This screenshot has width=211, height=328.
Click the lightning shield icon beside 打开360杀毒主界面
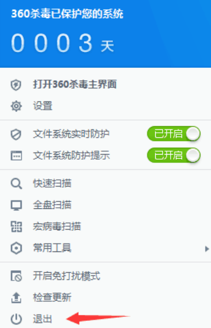tap(16, 85)
